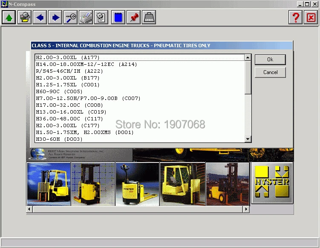Viewport: 320px width, 248px height.
Task: Select H14.00-18.00XM-12/-12EC (A214)
Action: point(140,64)
